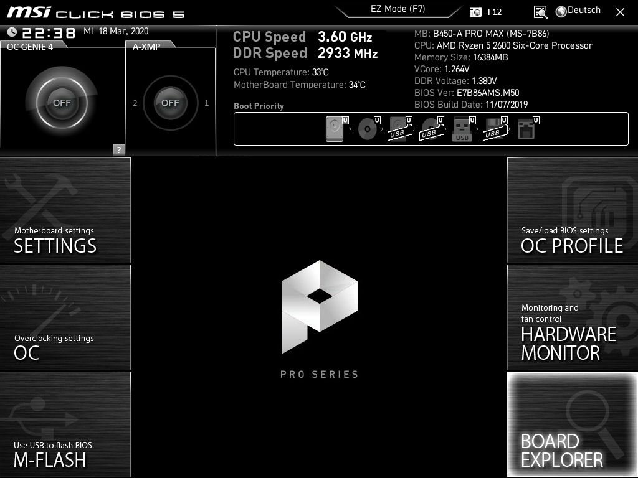Open OC PROFILE save/load panel
The width and height of the screenshot is (638, 478).
[573, 210]
